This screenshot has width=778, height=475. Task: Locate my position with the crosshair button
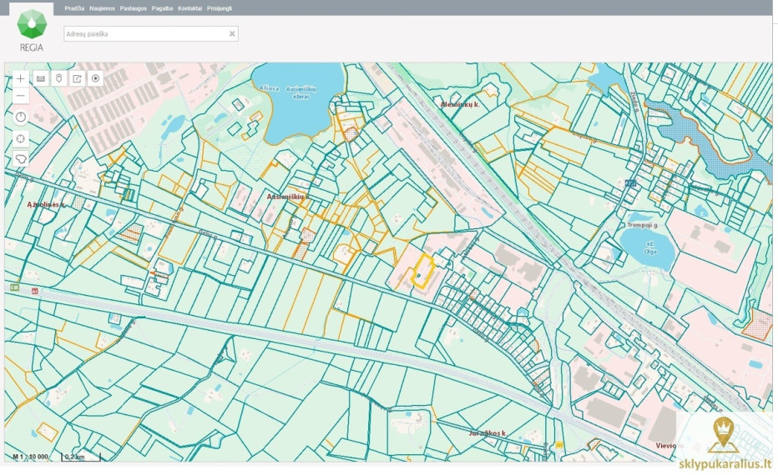pos(20,139)
